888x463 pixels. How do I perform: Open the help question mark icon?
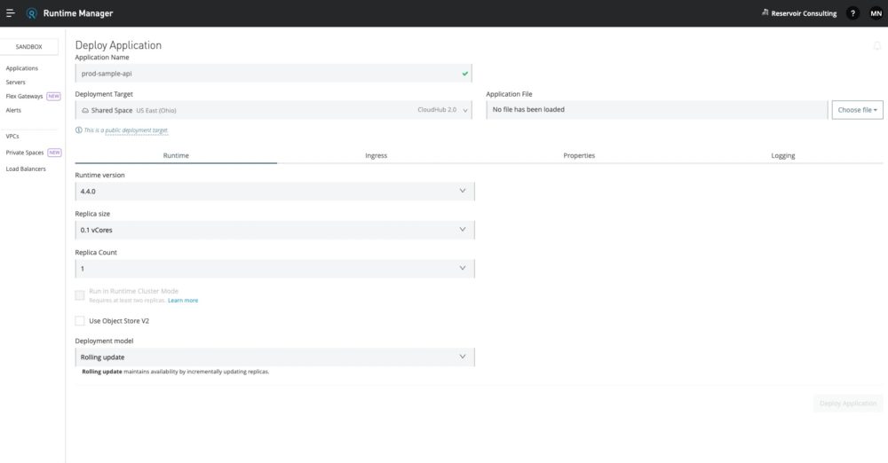coord(852,13)
